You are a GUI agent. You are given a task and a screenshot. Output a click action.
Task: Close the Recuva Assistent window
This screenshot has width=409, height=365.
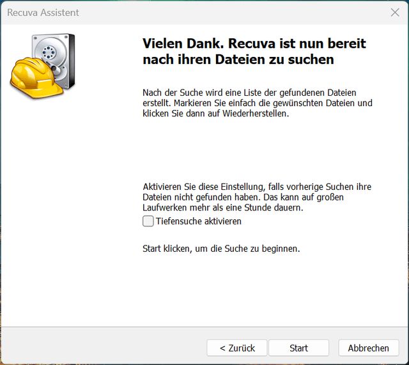pos(395,12)
